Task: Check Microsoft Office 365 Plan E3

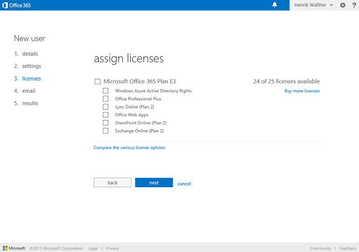Action: pos(97,82)
